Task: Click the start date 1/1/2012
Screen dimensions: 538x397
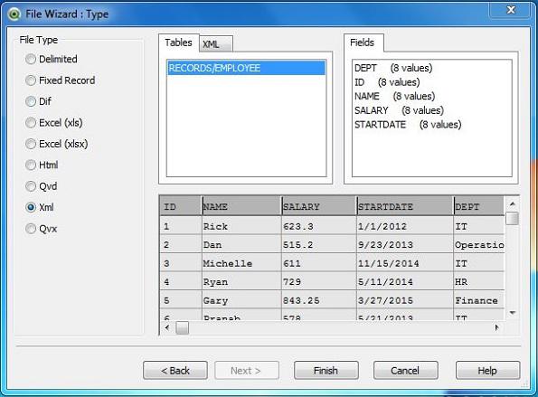Action: coord(405,226)
